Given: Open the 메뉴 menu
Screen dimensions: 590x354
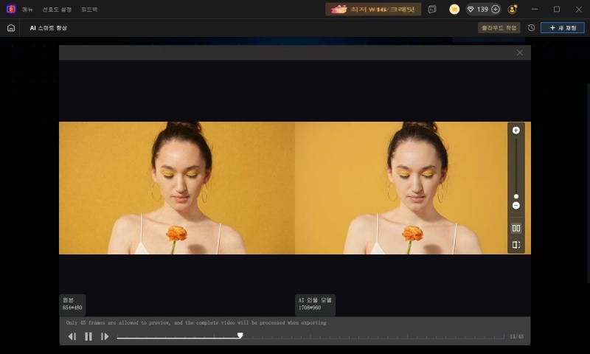Looking at the screenshot, I should pos(27,10).
